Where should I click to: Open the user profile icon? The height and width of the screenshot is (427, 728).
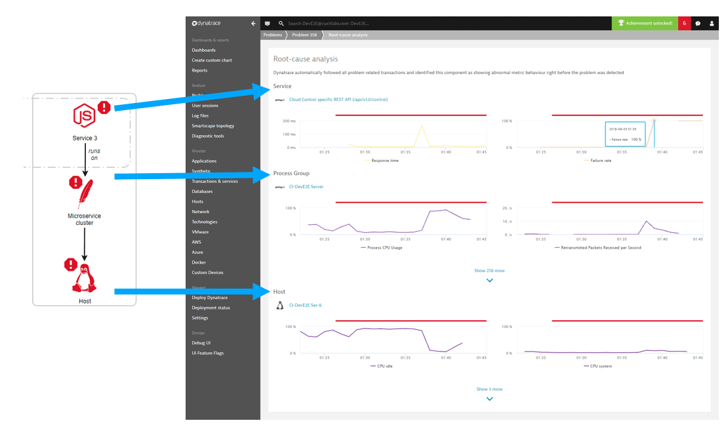(712, 23)
